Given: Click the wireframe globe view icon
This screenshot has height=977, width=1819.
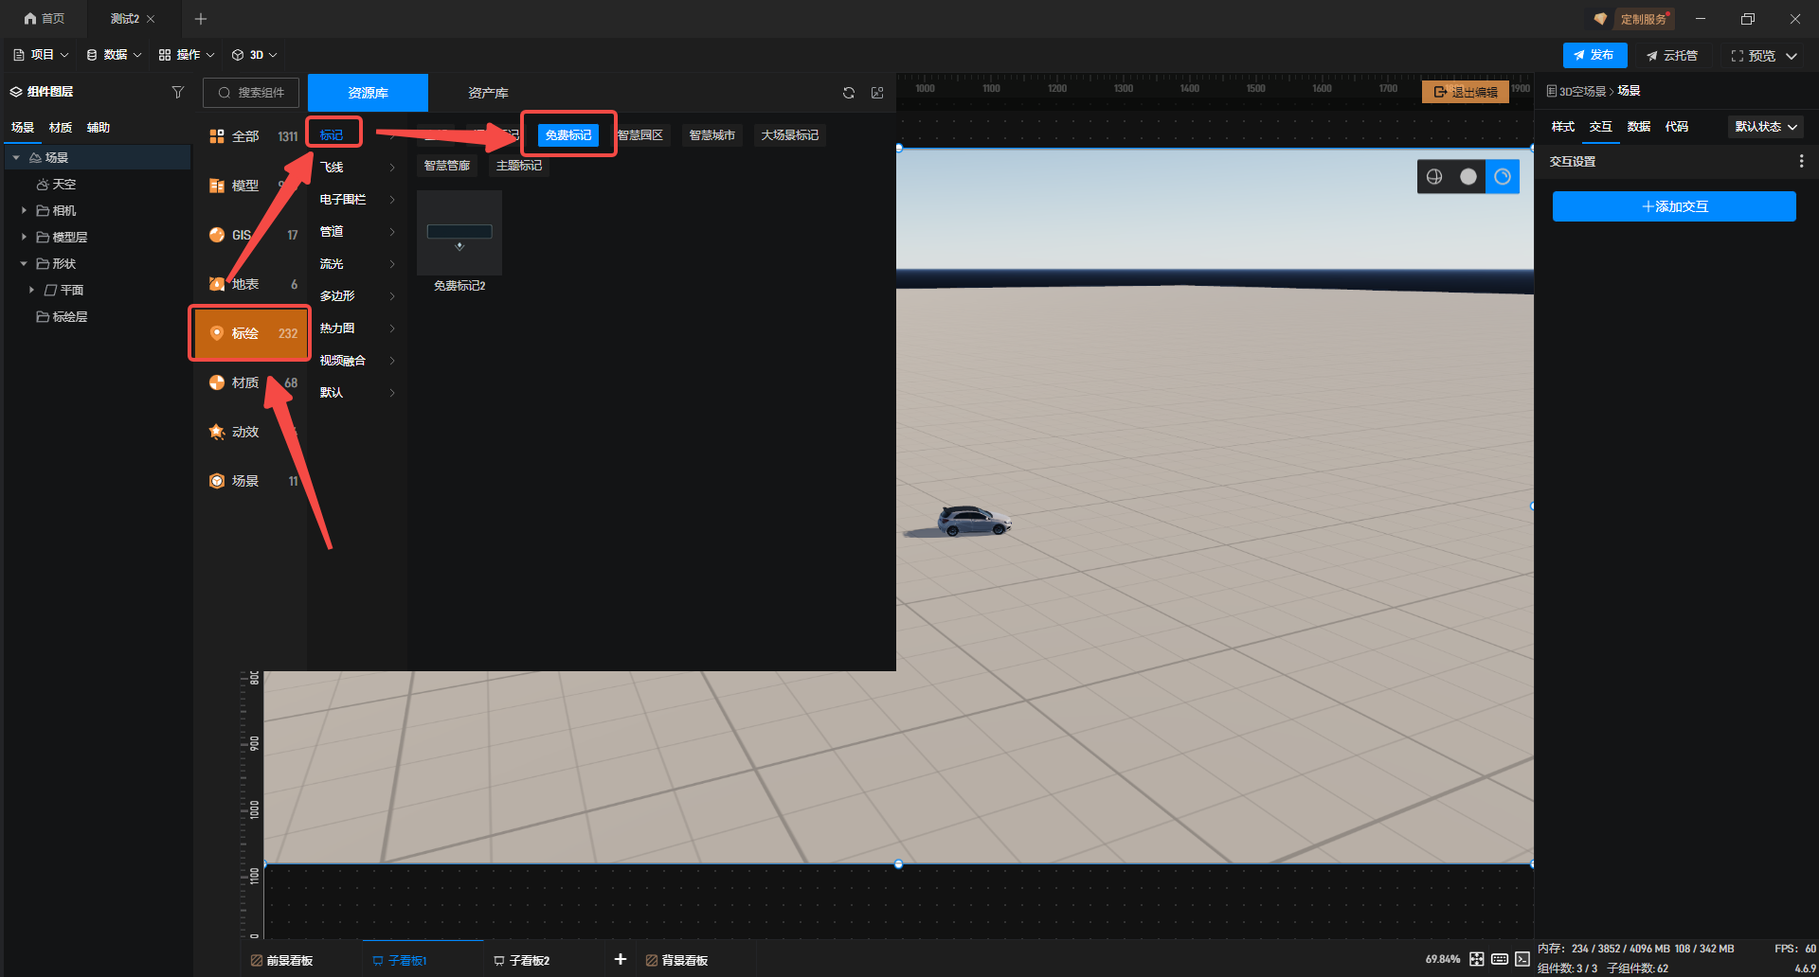Looking at the screenshot, I should pos(1434,177).
